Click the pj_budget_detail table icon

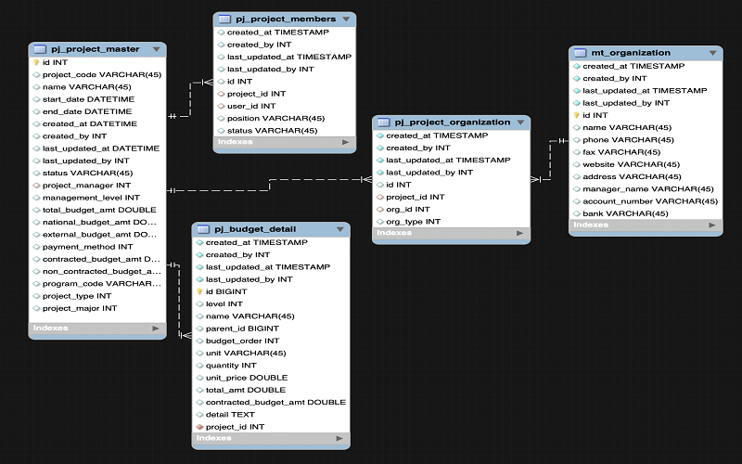(202, 229)
